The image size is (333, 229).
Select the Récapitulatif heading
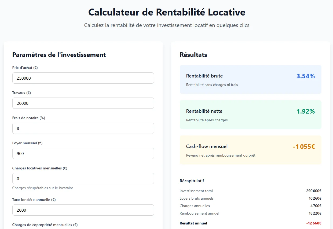(x=192, y=181)
